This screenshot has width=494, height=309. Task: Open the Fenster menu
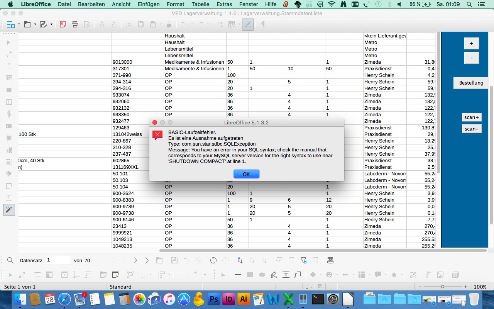tap(249, 4)
